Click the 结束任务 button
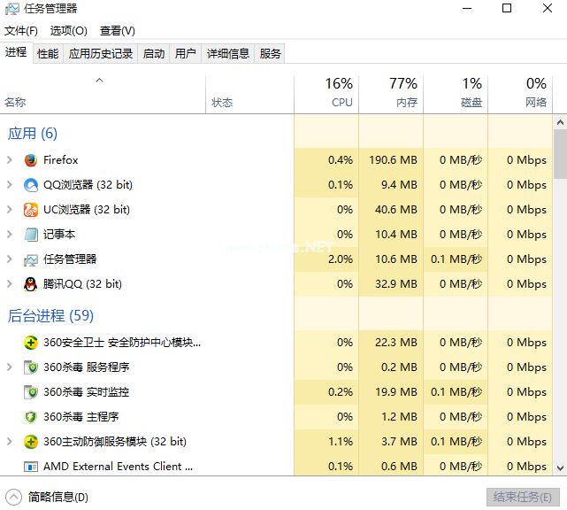 coord(523,497)
